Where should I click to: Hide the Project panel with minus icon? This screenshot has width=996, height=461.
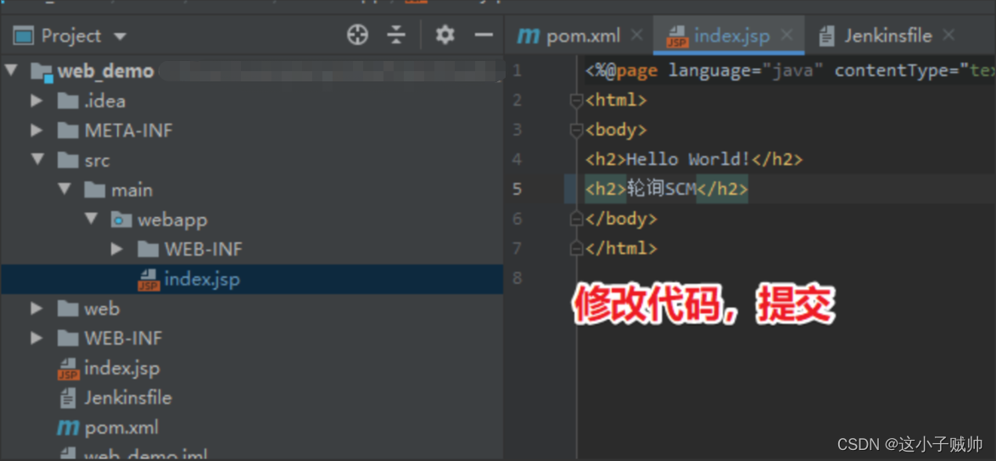click(484, 36)
